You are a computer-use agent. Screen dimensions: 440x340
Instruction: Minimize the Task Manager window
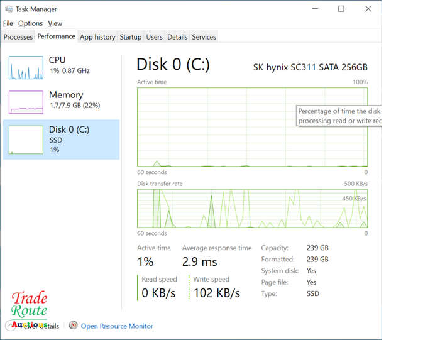(x=315, y=9)
